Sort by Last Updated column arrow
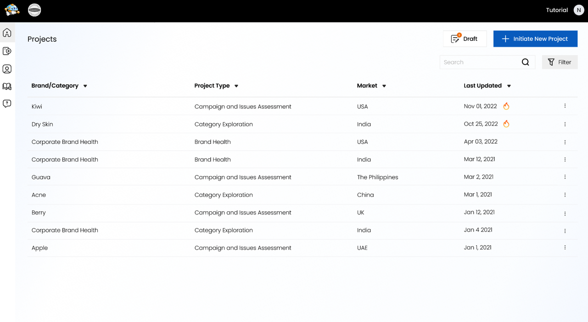 pyautogui.click(x=509, y=86)
